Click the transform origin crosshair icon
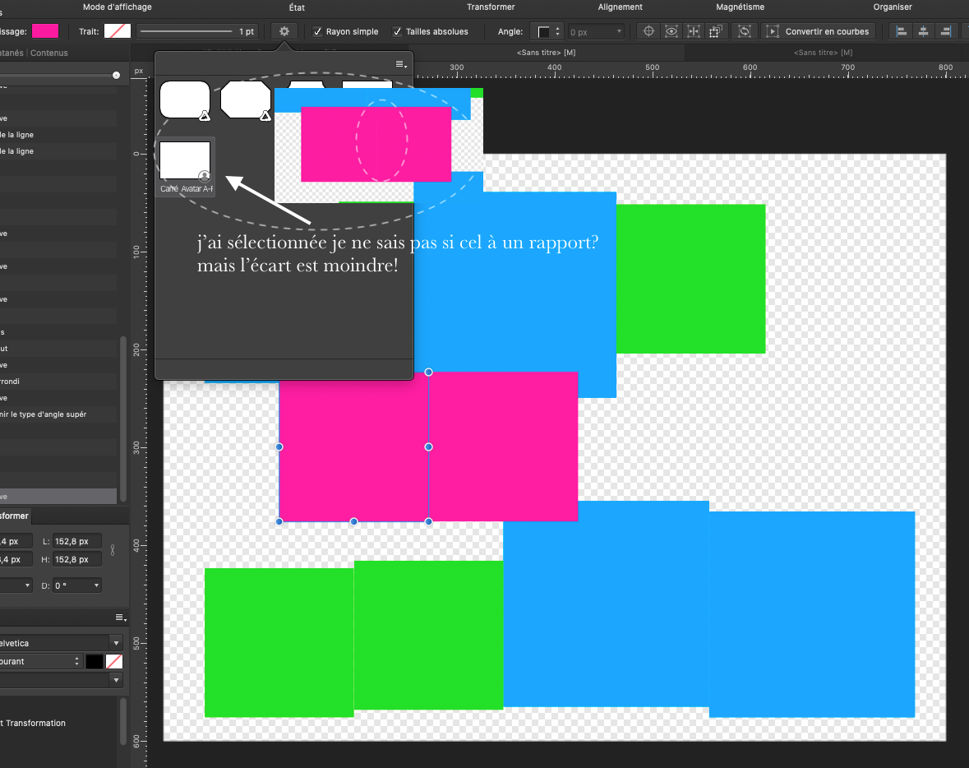Viewport: 969px width, 768px height. [x=648, y=31]
